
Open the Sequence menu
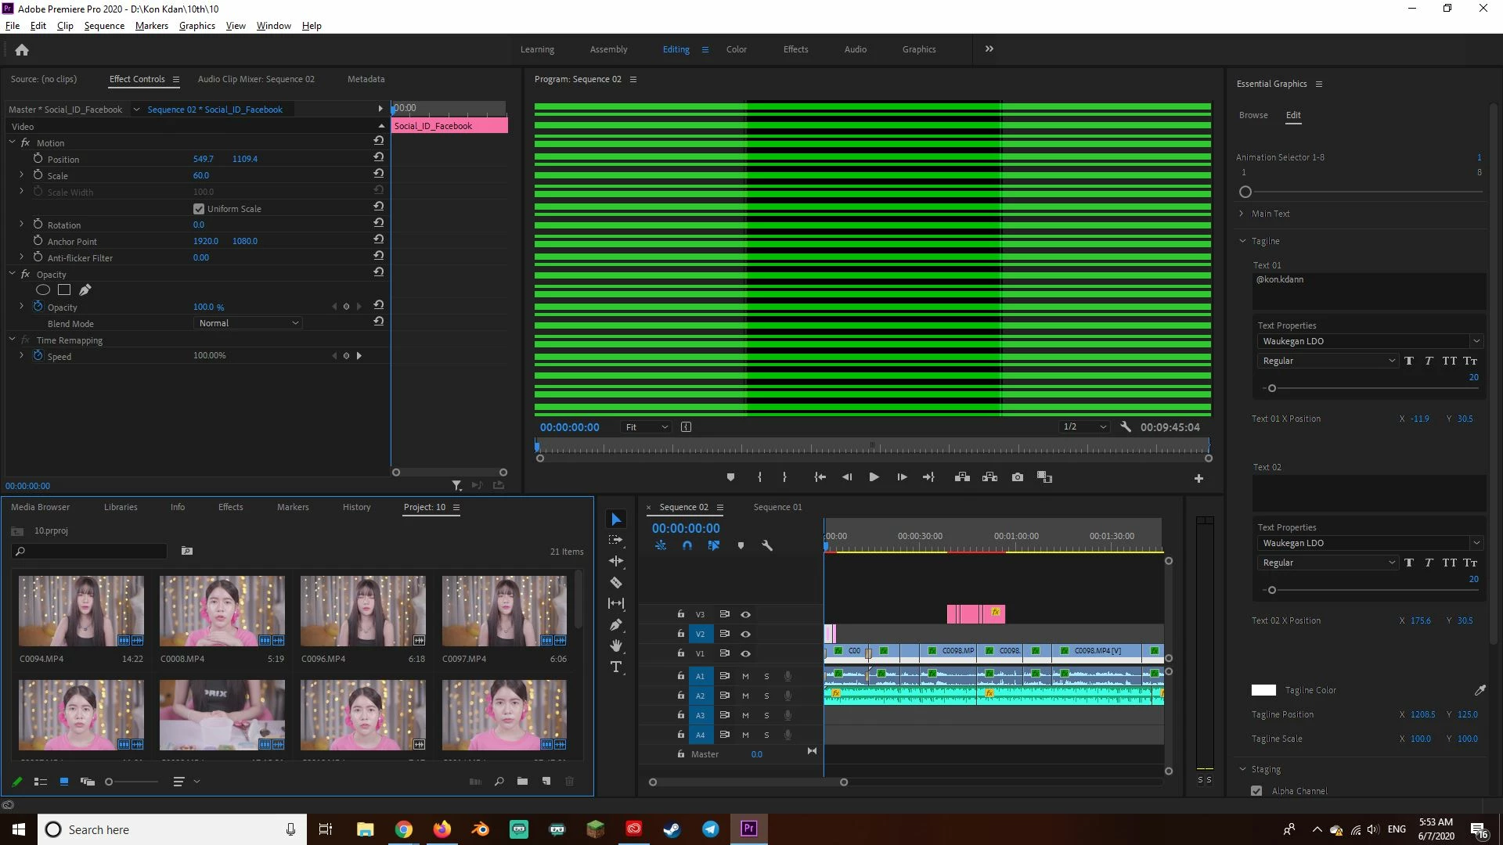click(x=104, y=26)
